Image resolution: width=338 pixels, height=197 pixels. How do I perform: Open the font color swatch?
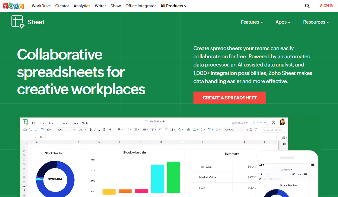110,129
